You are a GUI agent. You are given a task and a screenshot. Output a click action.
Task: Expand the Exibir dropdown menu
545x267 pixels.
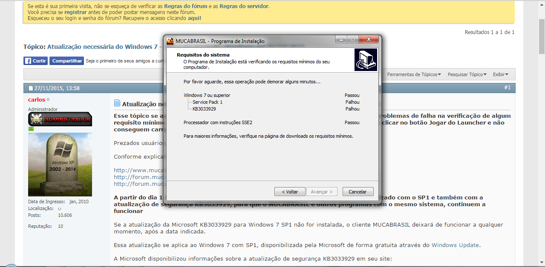pyautogui.click(x=500, y=74)
